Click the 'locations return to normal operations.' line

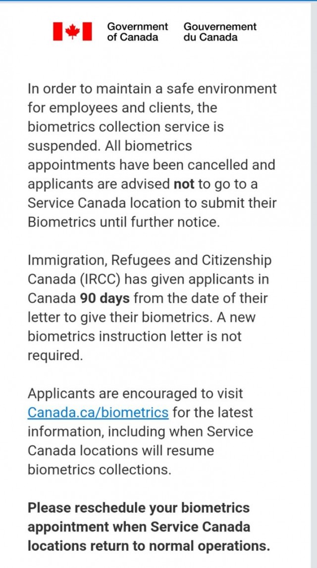(149, 546)
